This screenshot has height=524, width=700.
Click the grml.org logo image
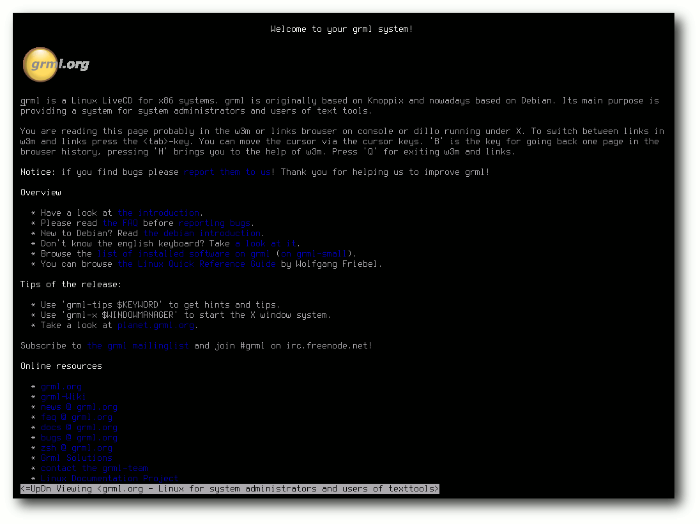pyautogui.click(x=56, y=64)
